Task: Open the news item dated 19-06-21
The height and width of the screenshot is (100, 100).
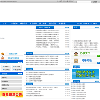Action: point(47,37)
